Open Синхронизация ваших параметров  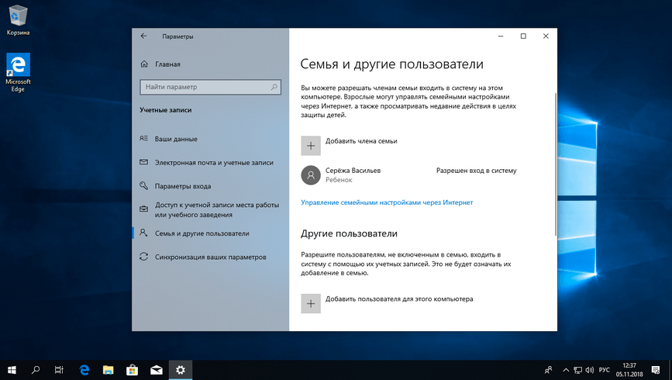click(x=210, y=257)
